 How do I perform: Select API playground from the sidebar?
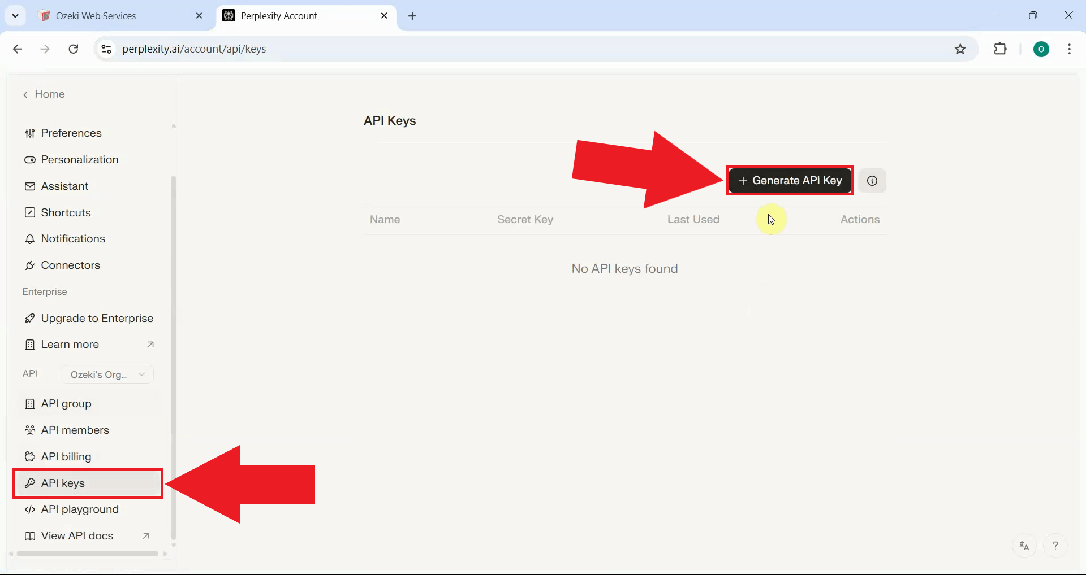tap(79, 509)
